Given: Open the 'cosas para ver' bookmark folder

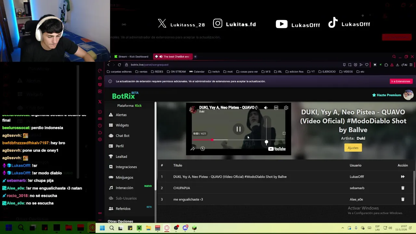Looking at the screenshot, I should point(247,71).
